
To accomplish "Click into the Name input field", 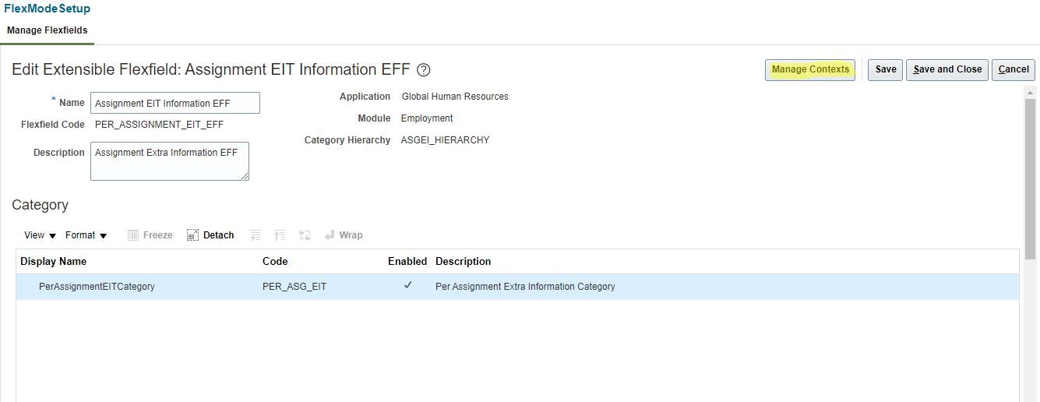I will [x=175, y=103].
